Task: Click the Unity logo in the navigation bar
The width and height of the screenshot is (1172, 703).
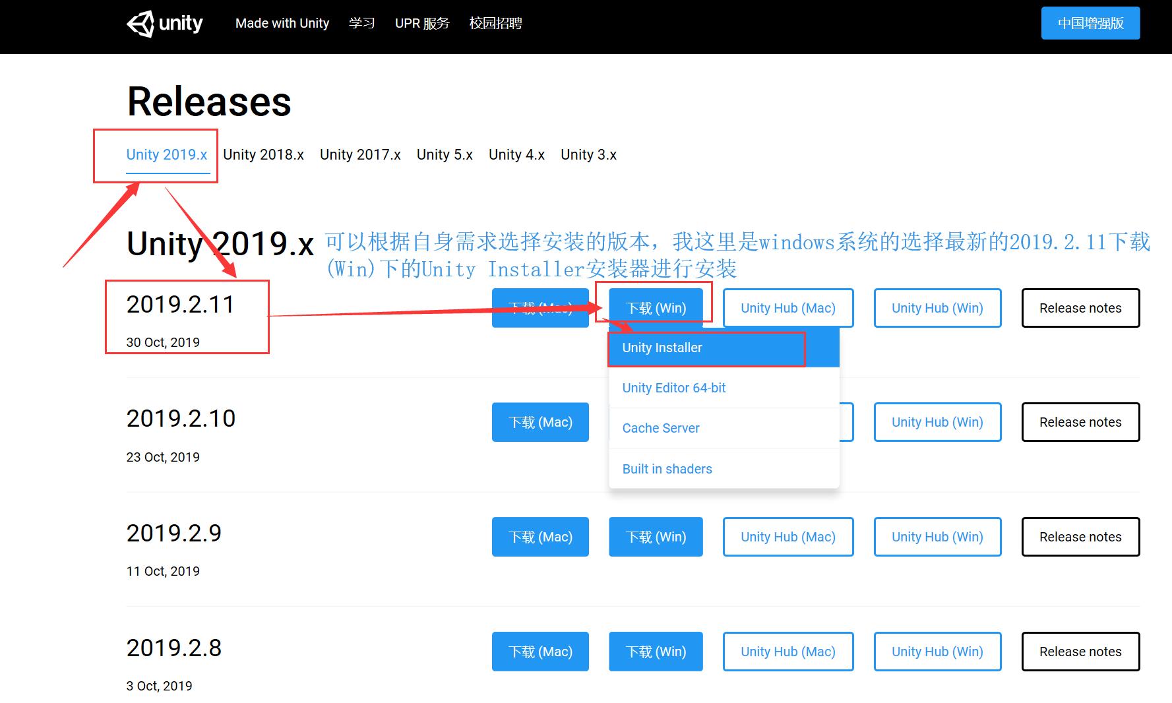Action: 164,23
